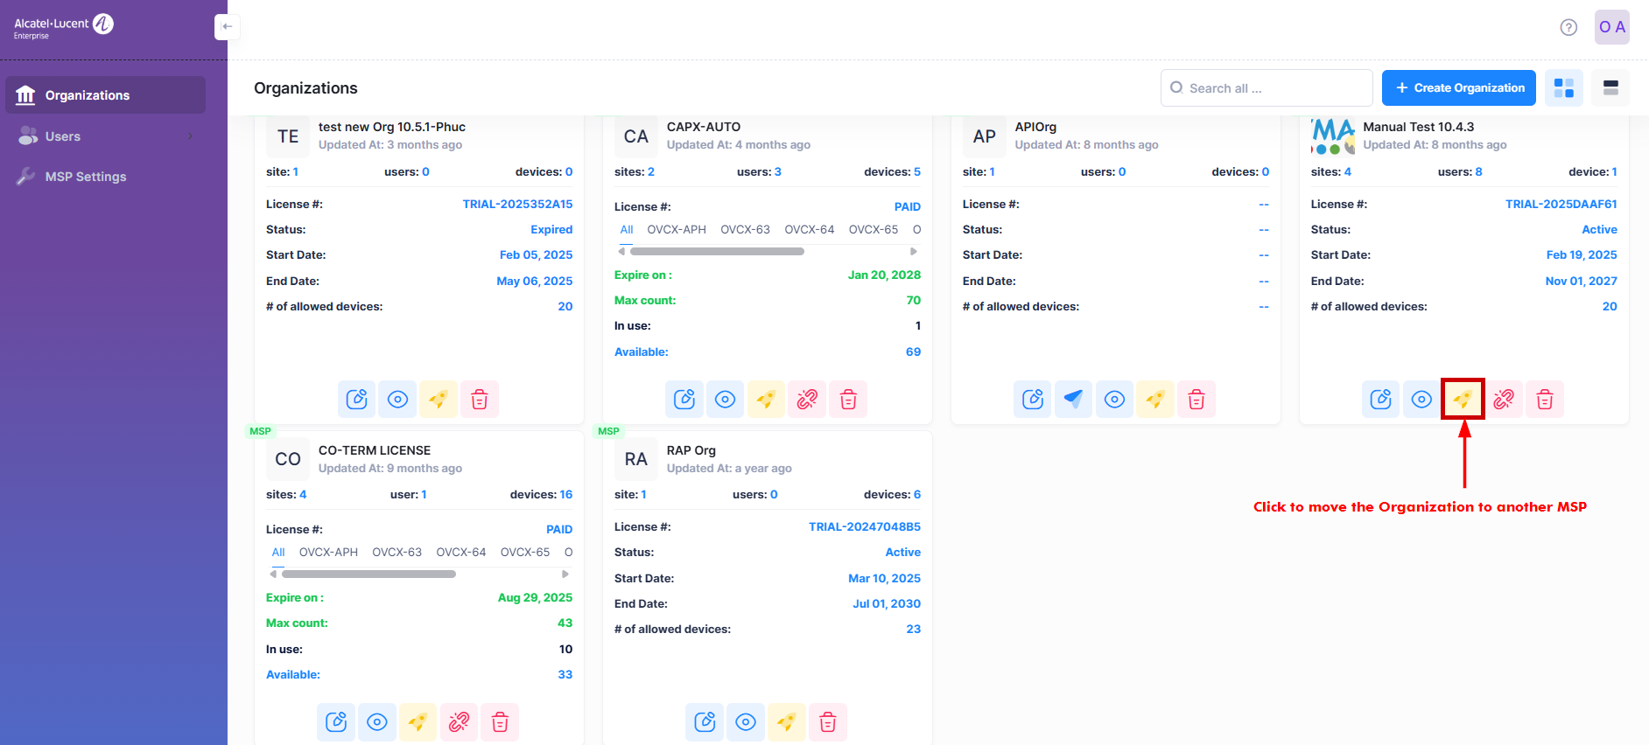This screenshot has height=745, width=1649.
Task: Click move-to-MSP rocket on Manual Test 10.4.3
Action: pyautogui.click(x=1462, y=400)
